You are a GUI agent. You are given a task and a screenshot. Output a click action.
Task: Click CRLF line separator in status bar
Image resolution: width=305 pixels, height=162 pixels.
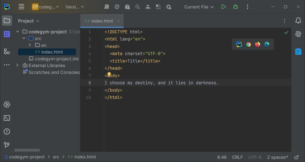point(237,157)
